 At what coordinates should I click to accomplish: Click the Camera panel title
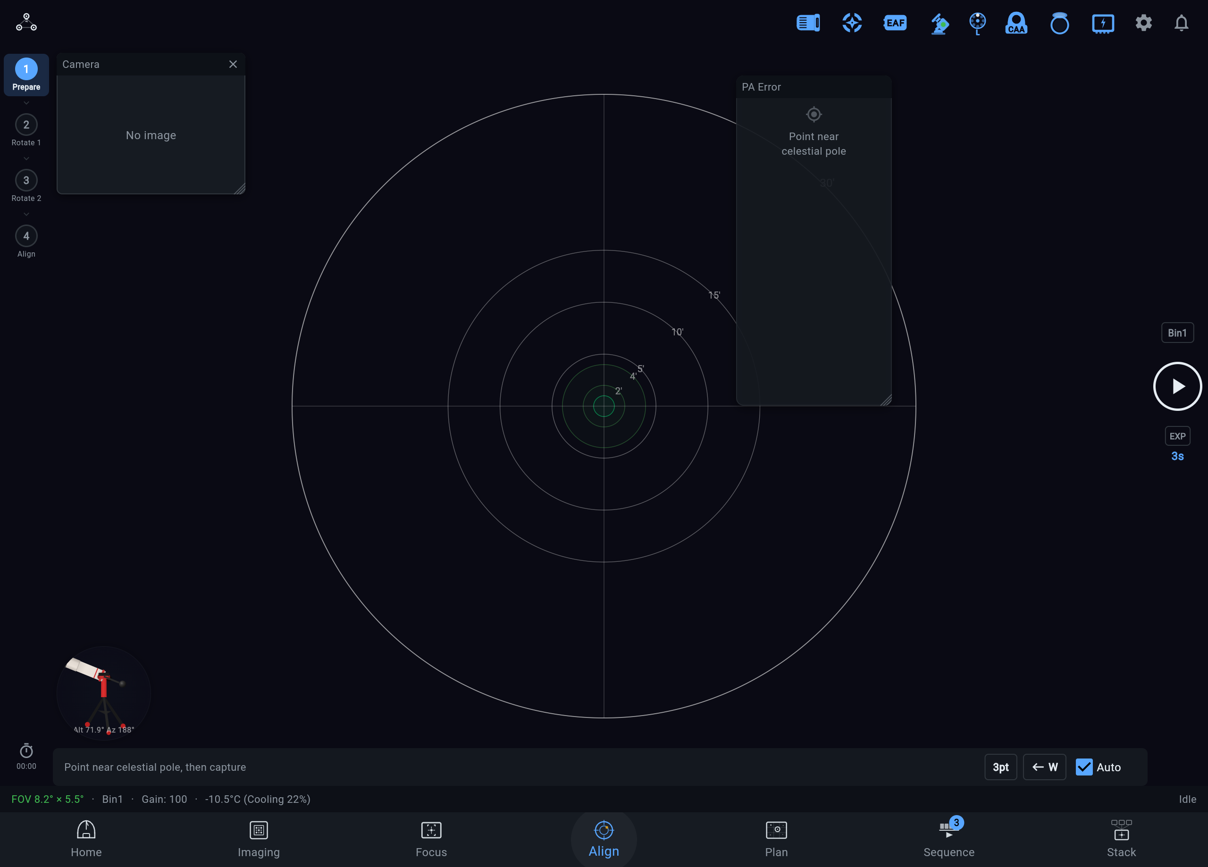[81, 65]
